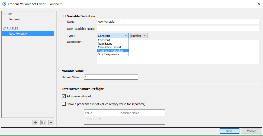Click the duplicate variable icon

(x=43, y=122)
